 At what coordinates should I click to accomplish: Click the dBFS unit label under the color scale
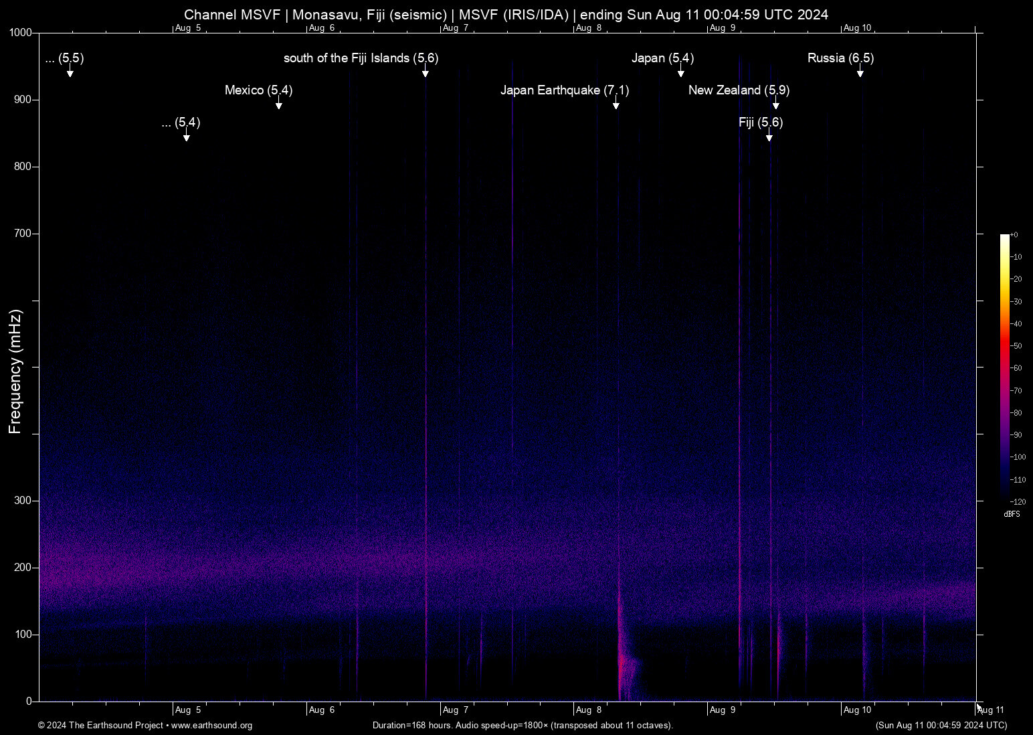1012,515
